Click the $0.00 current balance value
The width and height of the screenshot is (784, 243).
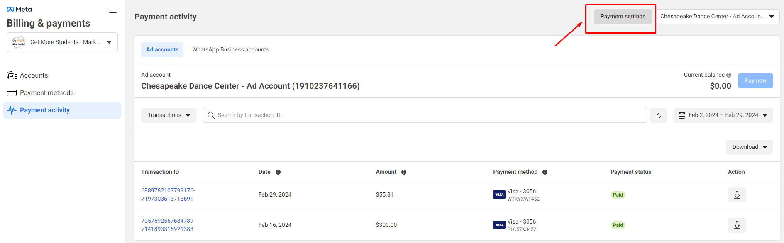point(720,86)
